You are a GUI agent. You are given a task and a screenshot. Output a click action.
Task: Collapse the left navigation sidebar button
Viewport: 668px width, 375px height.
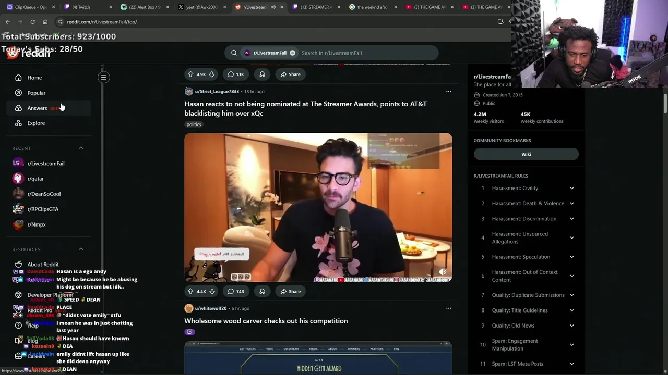(103, 78)
